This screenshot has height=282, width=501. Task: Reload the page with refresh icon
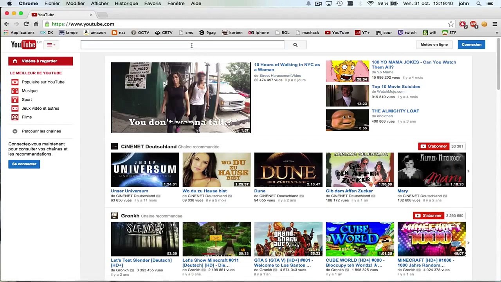pos(26,24)
